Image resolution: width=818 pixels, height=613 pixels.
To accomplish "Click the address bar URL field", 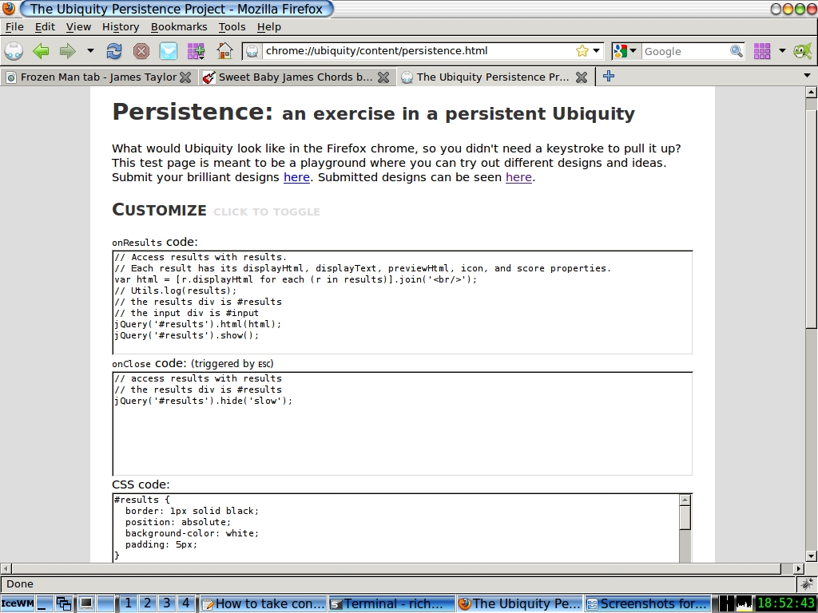I will click(417, 51).
